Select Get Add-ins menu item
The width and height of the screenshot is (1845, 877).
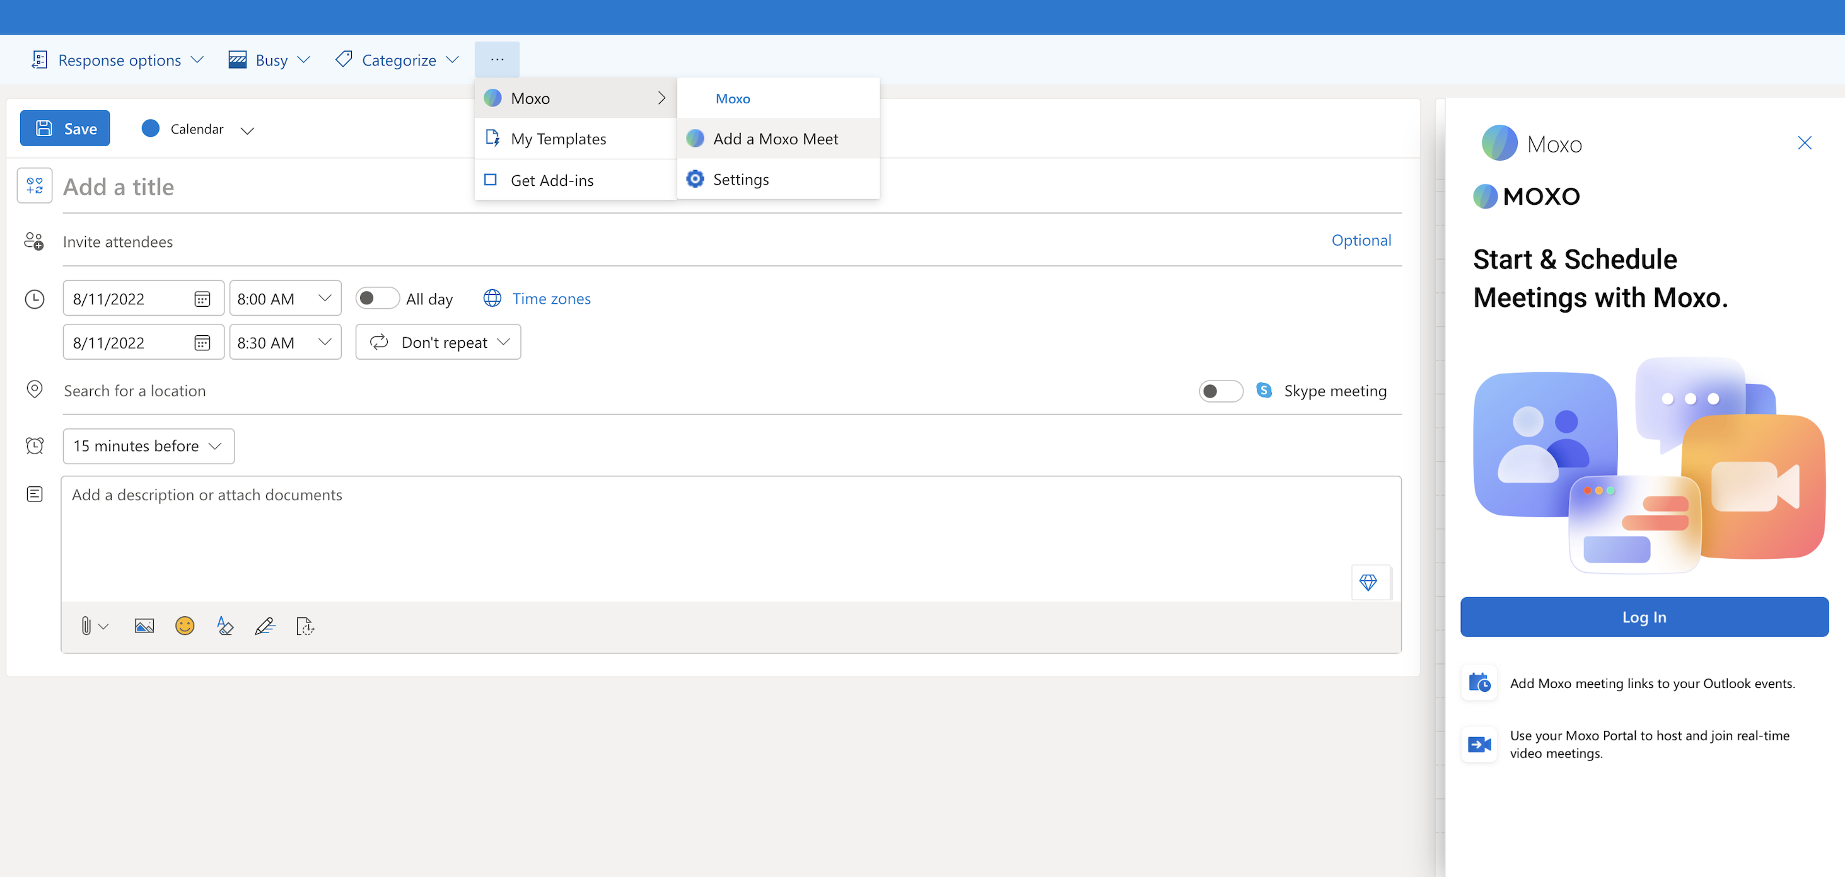[575, 180]
